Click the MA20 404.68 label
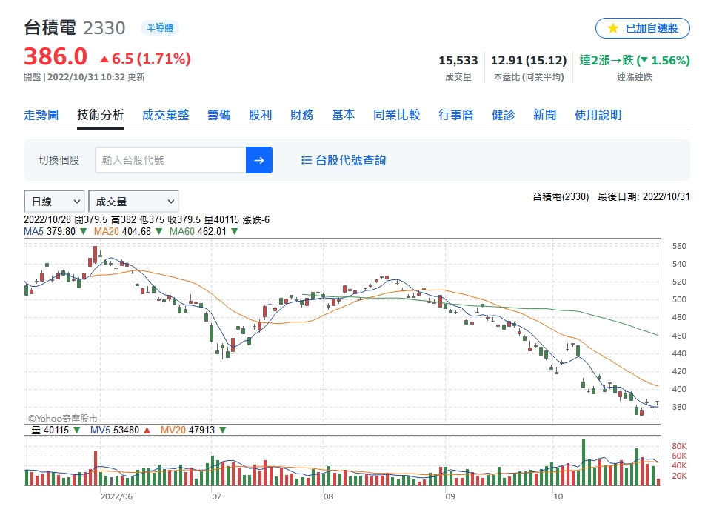 click(122, 232)
